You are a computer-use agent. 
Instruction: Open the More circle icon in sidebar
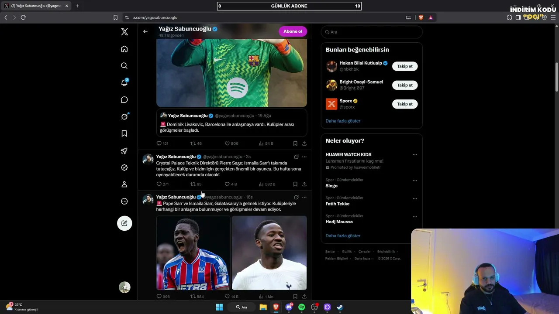[x=124, y=201]
